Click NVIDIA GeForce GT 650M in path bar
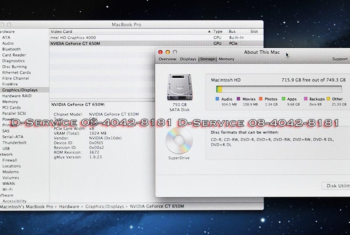The height and width of the screenshot is (235, 350). point(157,207)
